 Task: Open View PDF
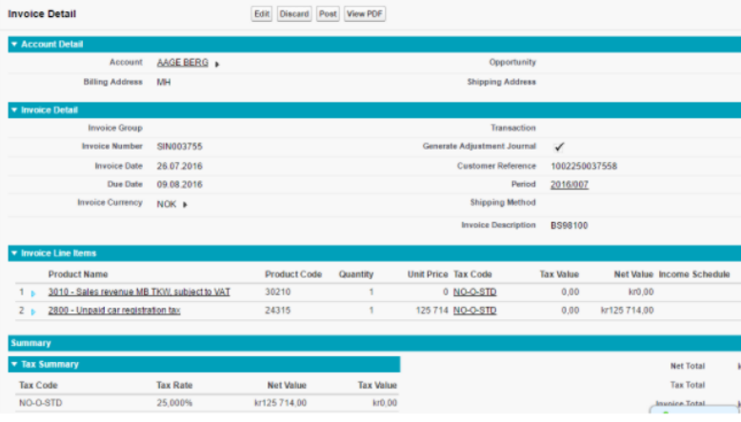pyautogui.click(x=365, y=13)
